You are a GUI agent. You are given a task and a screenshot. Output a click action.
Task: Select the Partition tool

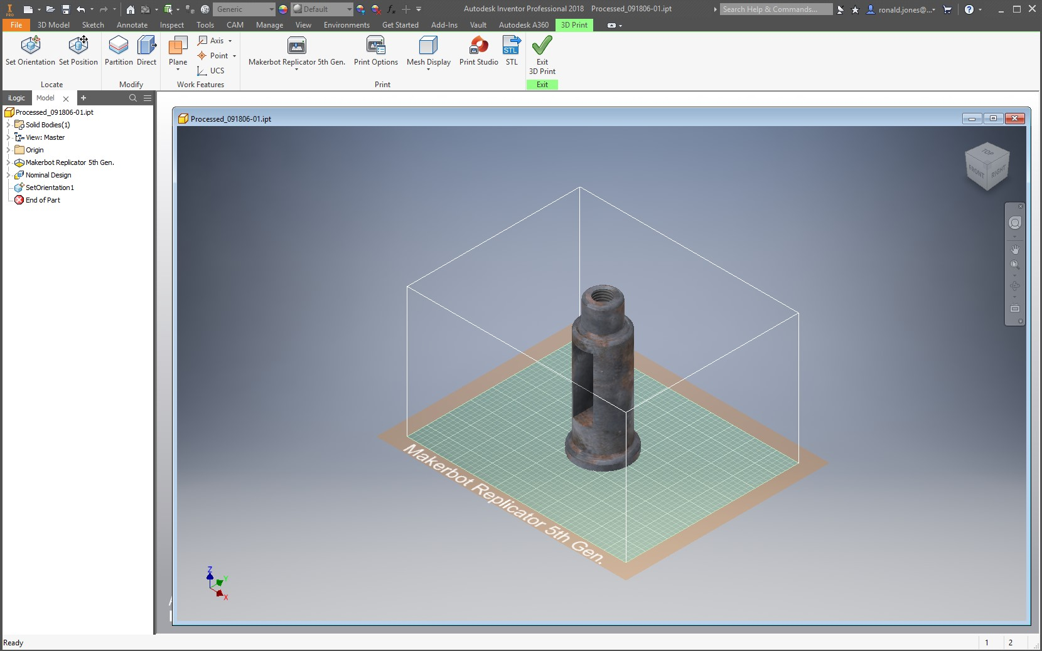point(119,50)
